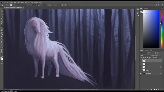Open the Brush Settings collapsed panel icon
This screenshot has height=92, width=164.
coord(138,13)
